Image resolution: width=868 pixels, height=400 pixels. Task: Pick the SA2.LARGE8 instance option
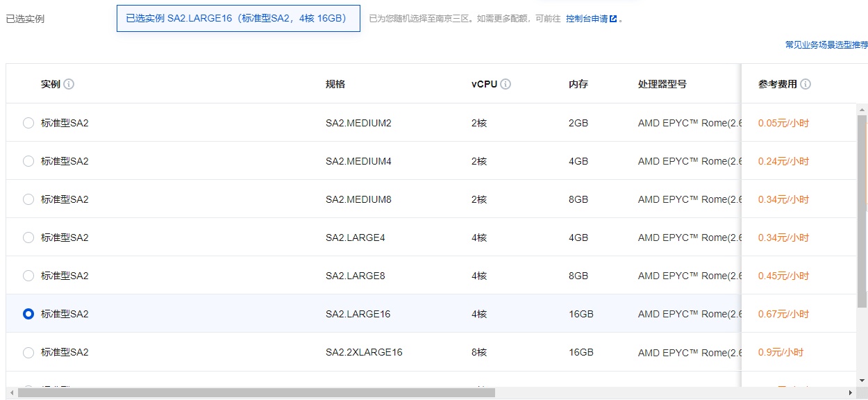(28, 275)
